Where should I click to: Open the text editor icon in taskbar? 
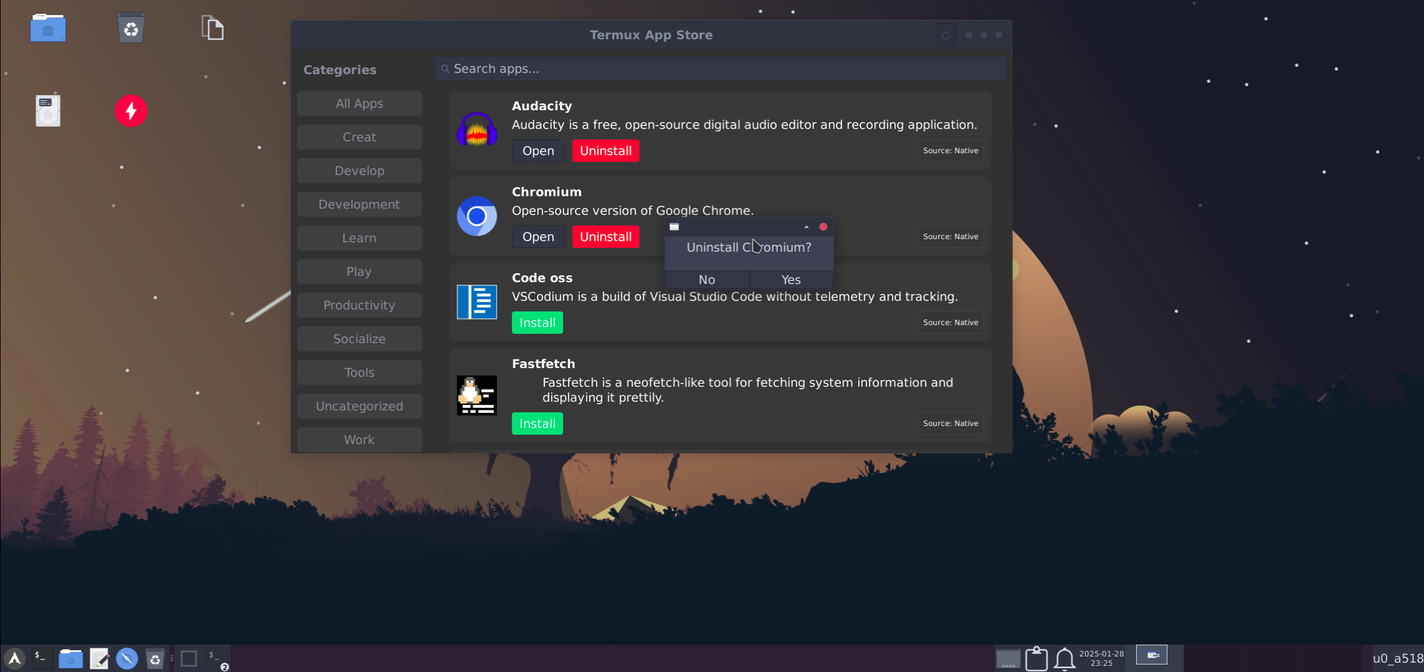[x=99, y=658]
